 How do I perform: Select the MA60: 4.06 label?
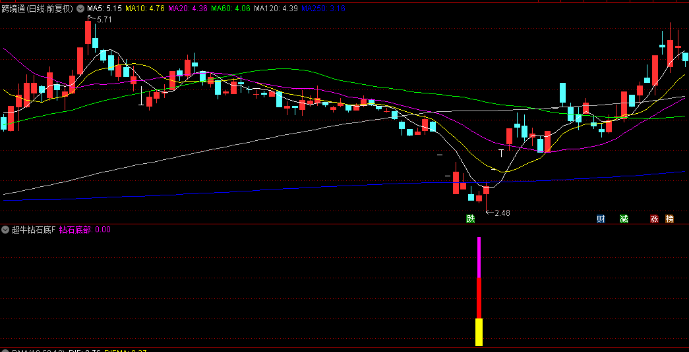[231, 8]
